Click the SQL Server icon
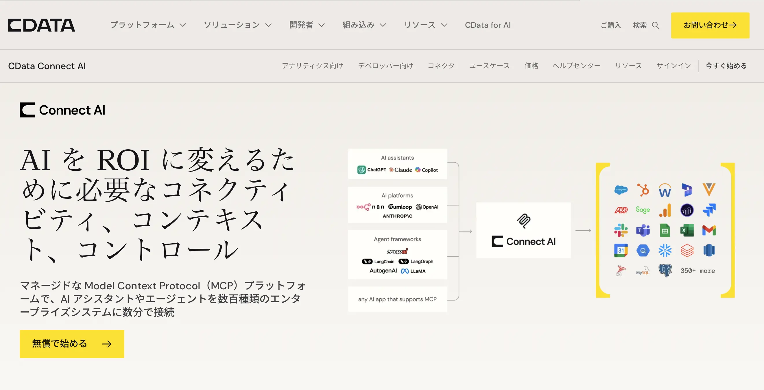 (621, 271)
